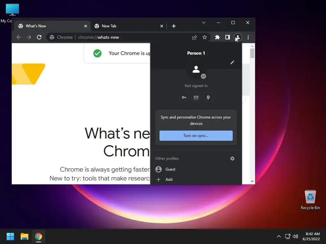Screen dimensions: 326x244
Task: Open File Explorer from the taskbar
Action: pyautogui.click(x=24, y=236)
